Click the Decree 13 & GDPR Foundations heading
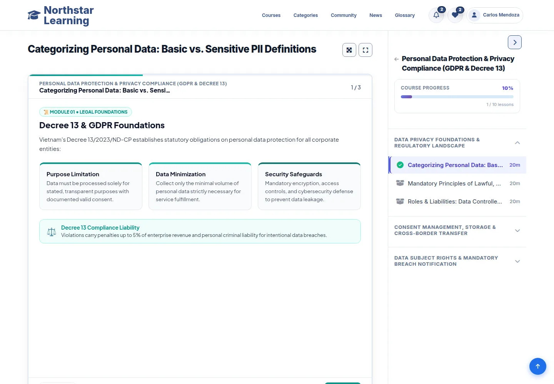This screenshot has width=554, height=384. [102, 125]
